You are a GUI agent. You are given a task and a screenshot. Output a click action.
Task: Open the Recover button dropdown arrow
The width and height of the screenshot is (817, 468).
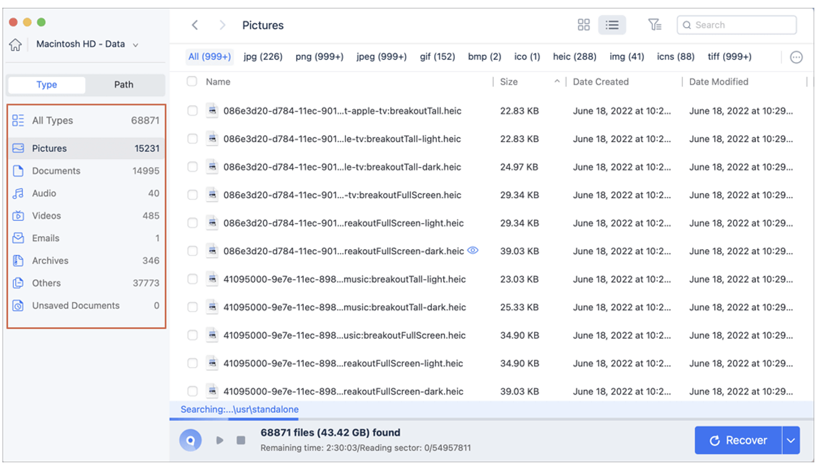tap(791, 441)
